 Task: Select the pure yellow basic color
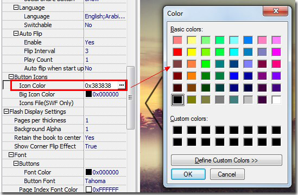(x=192, y=52)
